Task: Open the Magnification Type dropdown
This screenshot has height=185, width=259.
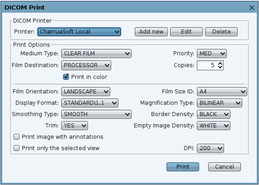Action: (x=220, y=103)
